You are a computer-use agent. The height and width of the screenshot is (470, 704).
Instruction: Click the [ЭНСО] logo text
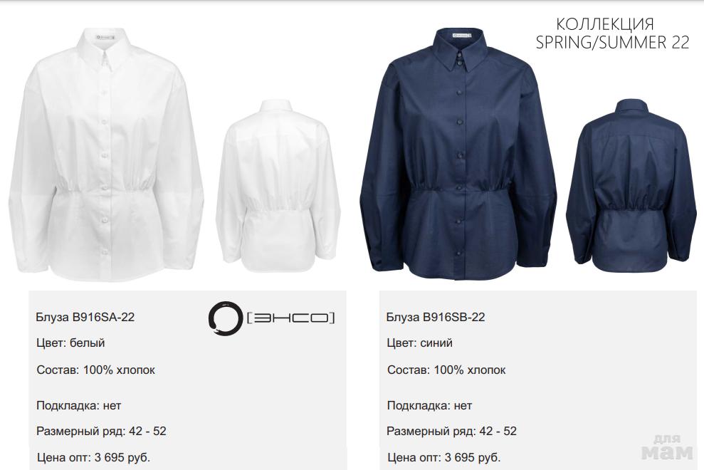[x=291, y=318]
